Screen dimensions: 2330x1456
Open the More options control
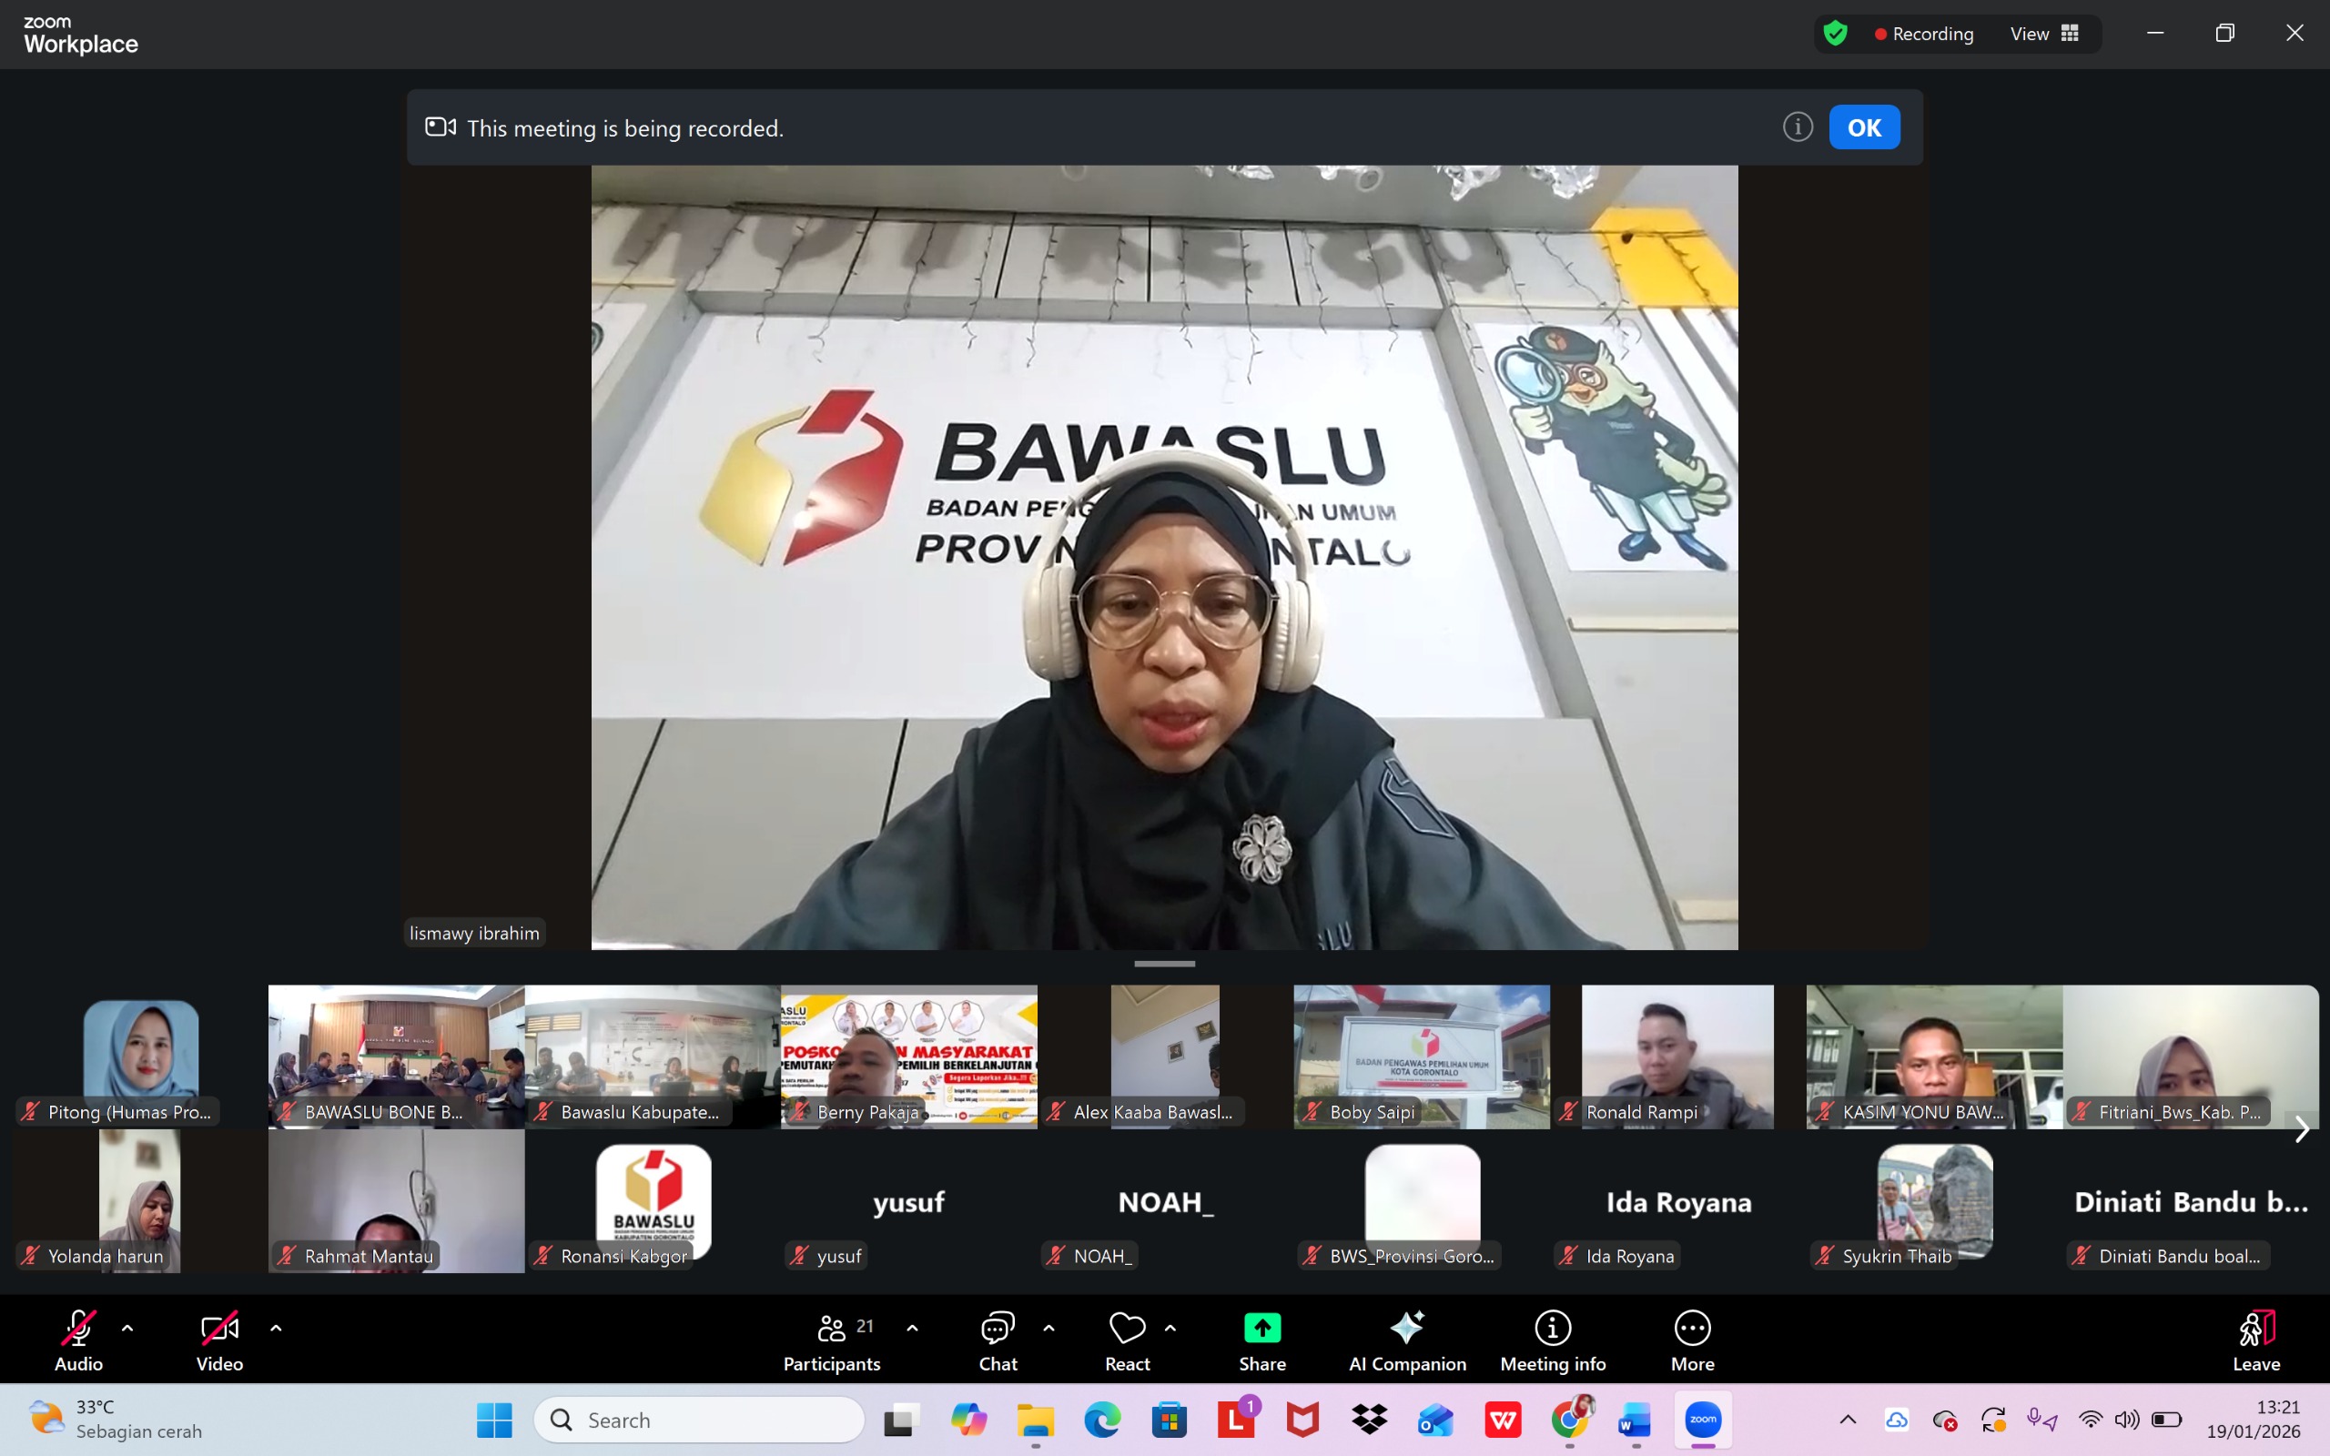pos(1693,1339)
